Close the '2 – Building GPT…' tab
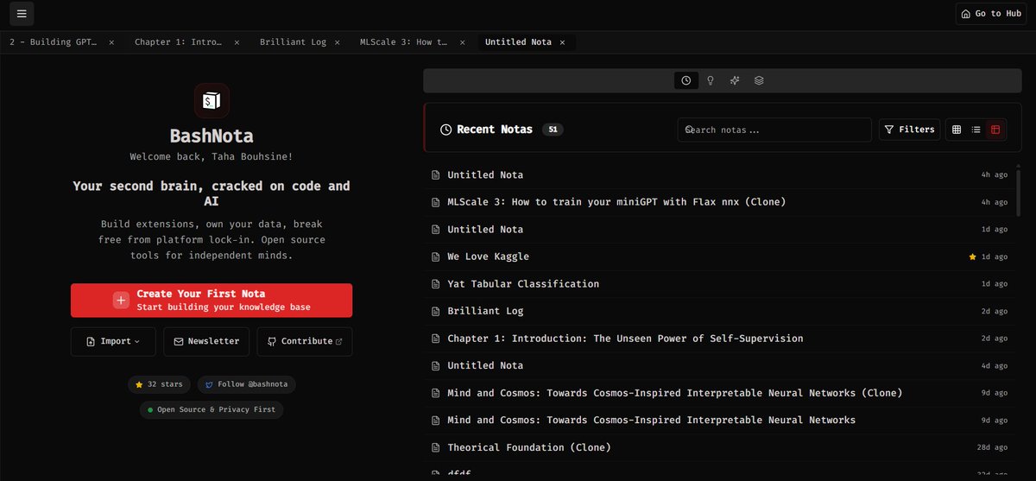This screenshot has height=481, width=1036. click(111, 42)
